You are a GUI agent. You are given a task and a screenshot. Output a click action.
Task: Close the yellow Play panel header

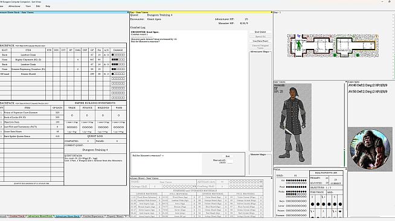272,12
